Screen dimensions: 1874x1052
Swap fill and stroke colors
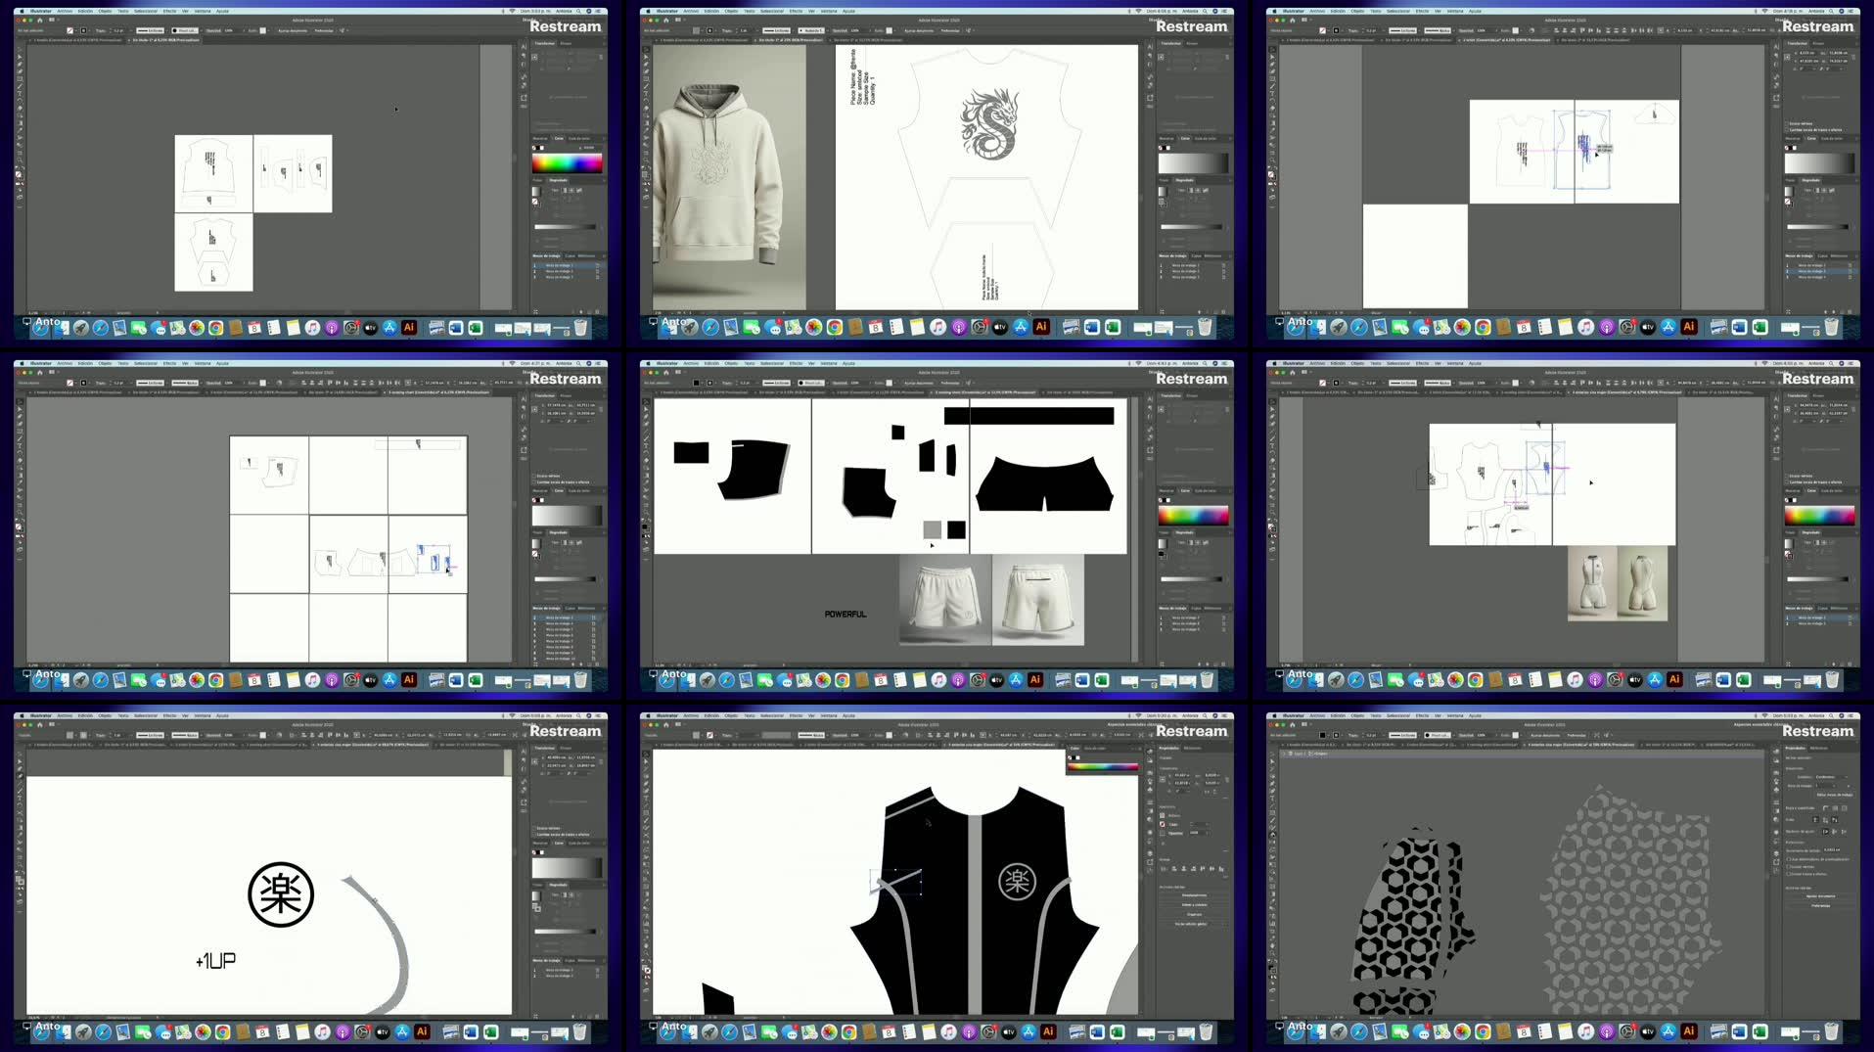pos(21,172)
